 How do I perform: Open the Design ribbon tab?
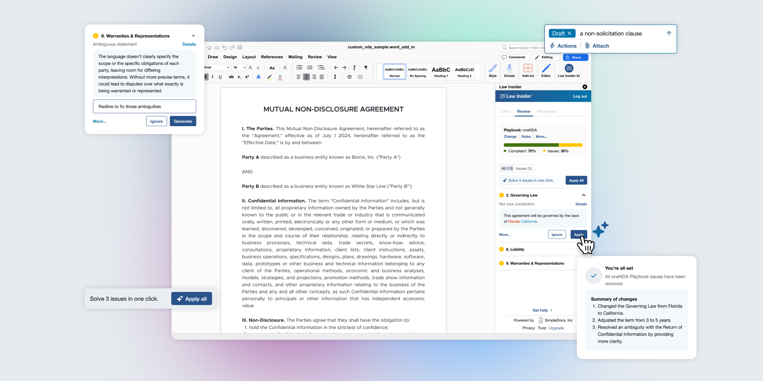230,57
